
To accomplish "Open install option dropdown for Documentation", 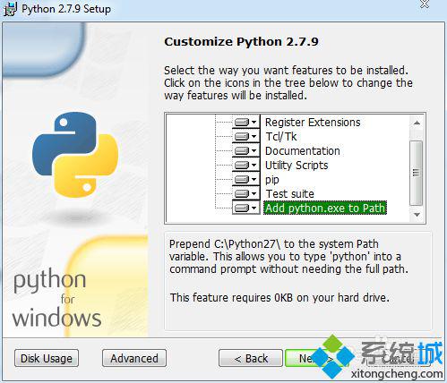I will (x=245, y=150).
